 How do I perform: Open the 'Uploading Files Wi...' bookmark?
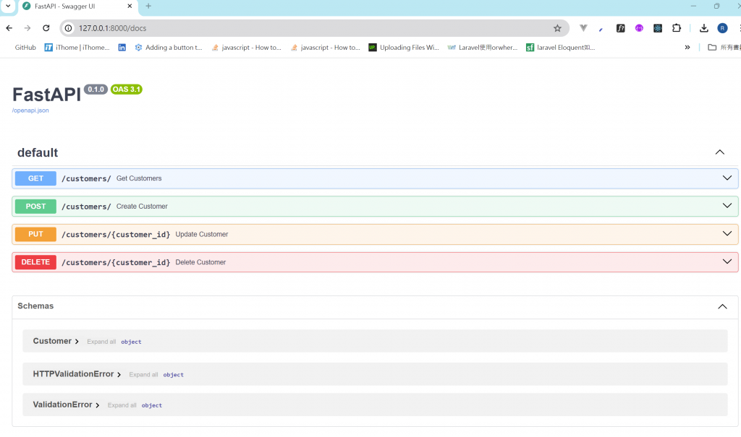[x=404, y=47]
